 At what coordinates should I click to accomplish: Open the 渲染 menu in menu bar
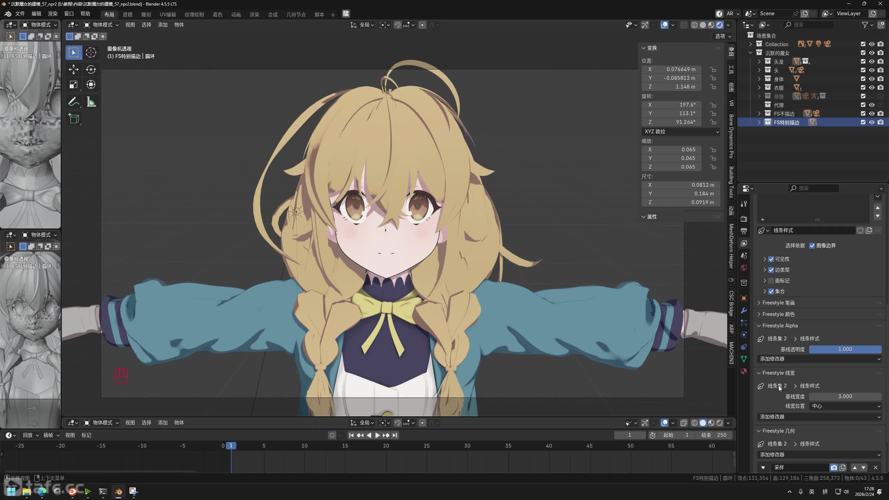(x=52, y=14)
